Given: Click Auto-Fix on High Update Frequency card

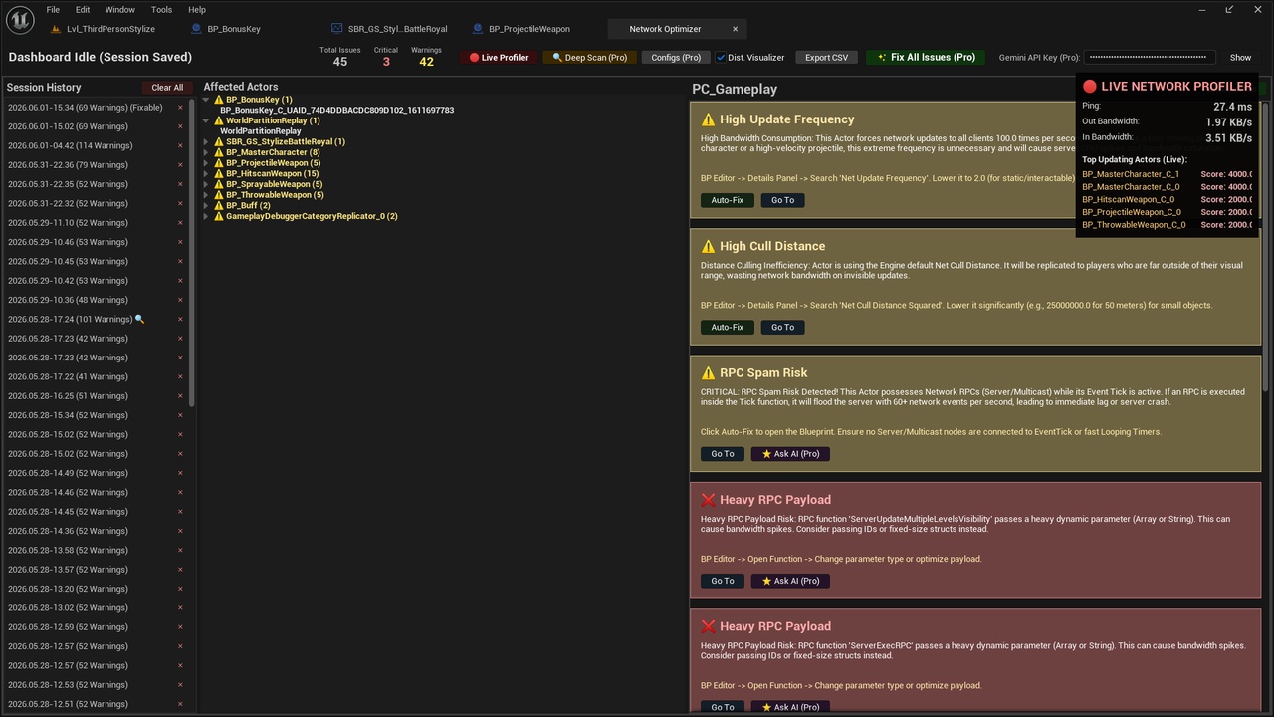Looking at the screenshot, I should (x=727, y=200).
